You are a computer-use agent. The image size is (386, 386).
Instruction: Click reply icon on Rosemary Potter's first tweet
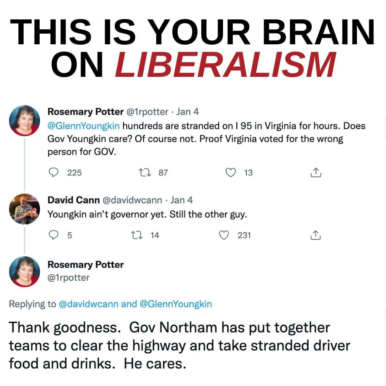[x=53, y=172]
